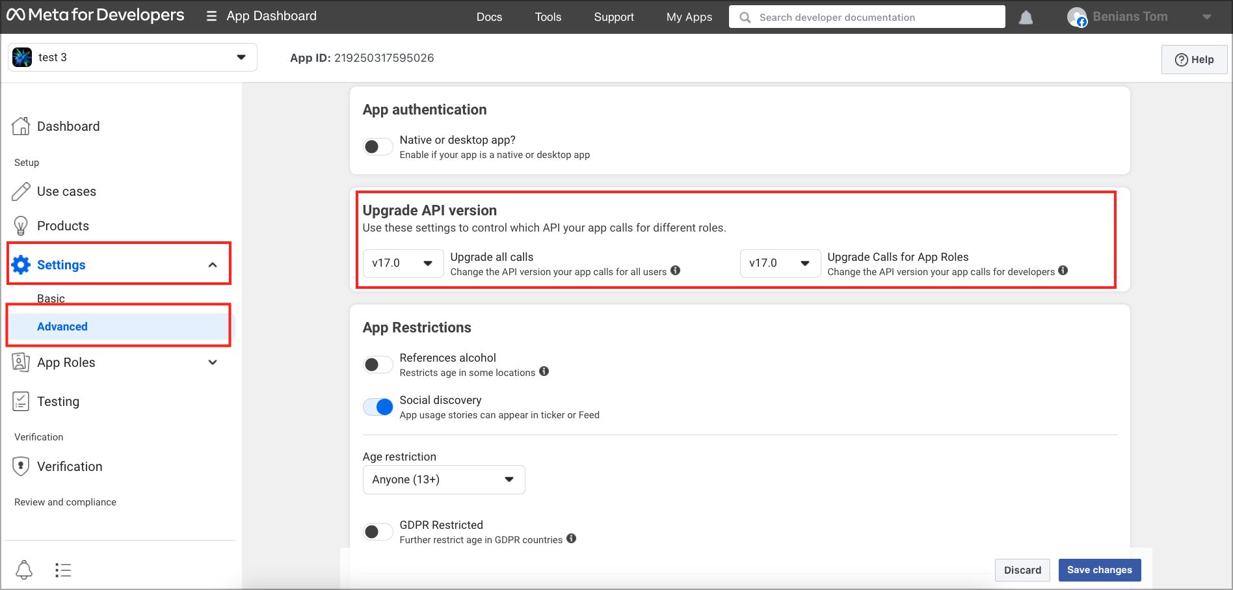
Task: Open the Age restriction dropdown
Action: (444, 480)
